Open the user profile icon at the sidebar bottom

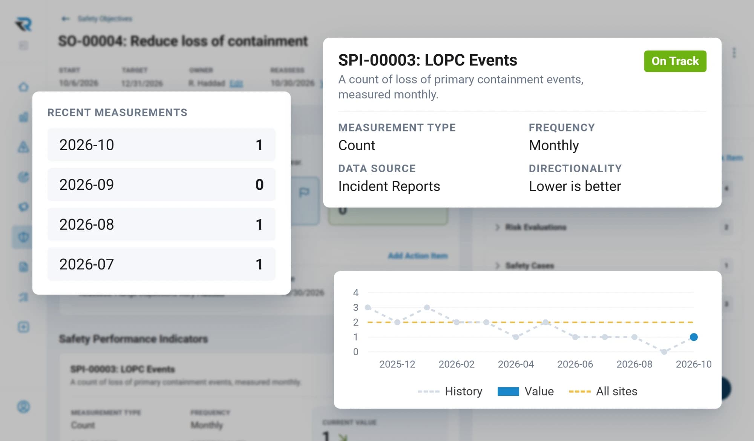coord(23,407)
